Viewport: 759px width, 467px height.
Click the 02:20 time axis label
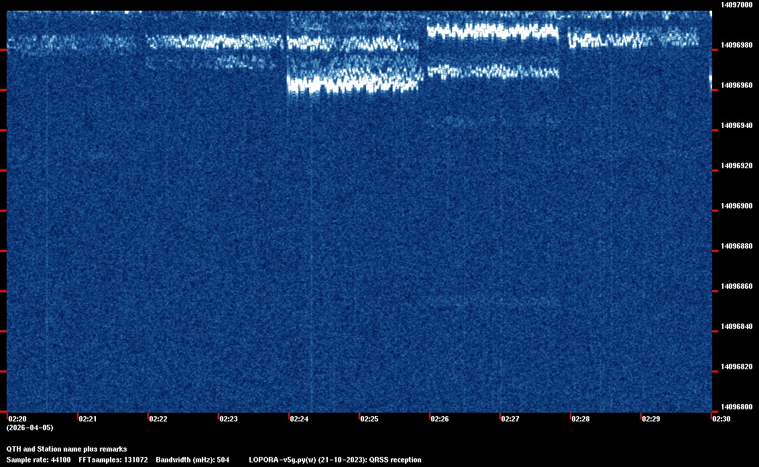17,419
